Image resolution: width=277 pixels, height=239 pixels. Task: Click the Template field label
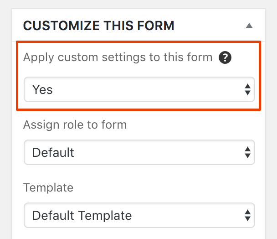48,187
